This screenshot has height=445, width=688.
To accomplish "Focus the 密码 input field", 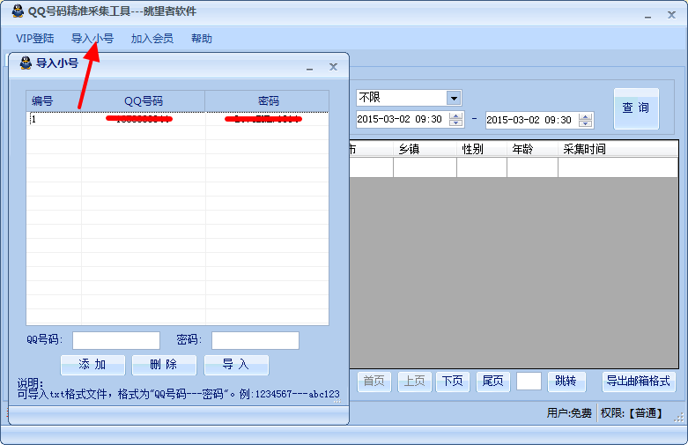I will 255,340.
